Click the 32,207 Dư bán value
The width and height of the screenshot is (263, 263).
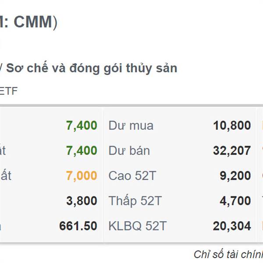(232, 150)
